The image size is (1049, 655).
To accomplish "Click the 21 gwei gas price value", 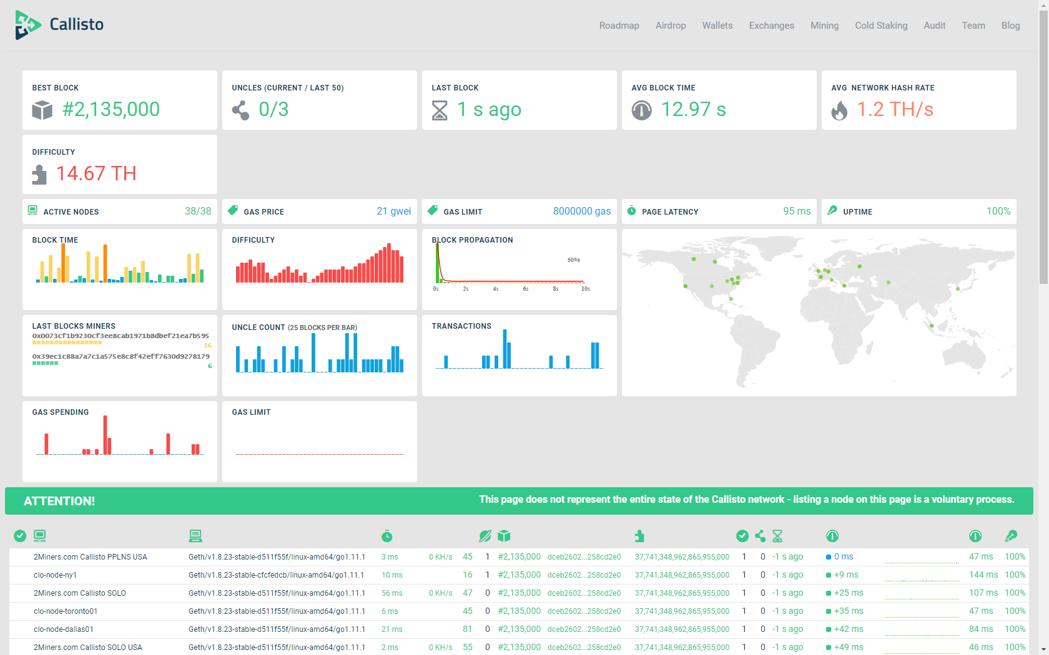I will [x=394, y=211].
